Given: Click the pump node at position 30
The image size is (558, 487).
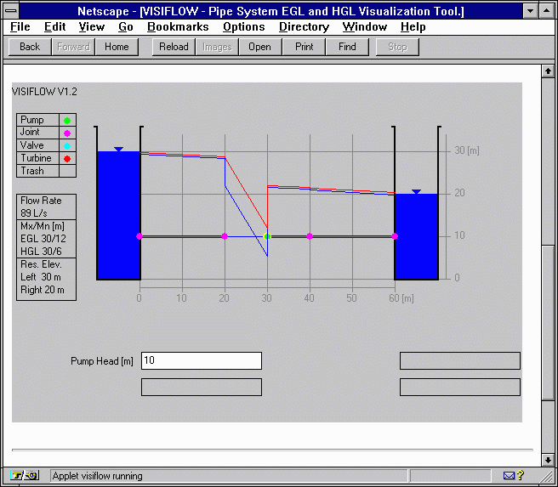Looking at the screenshot, I should 267,236.
